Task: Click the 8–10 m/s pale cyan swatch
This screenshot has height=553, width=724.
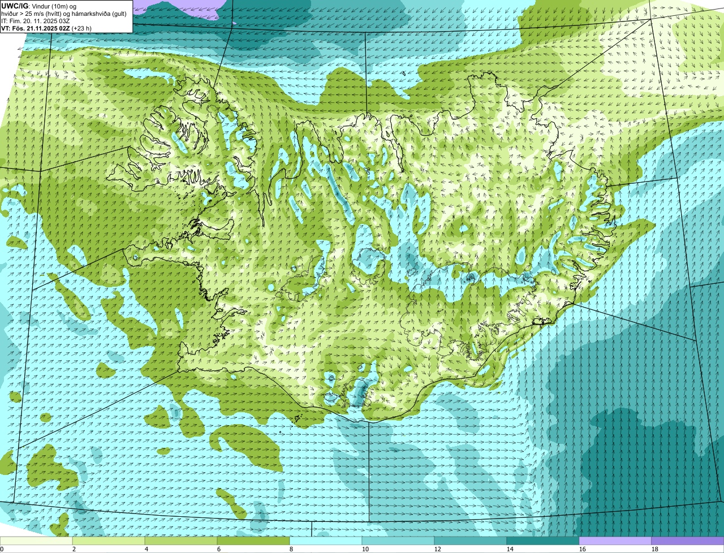Action: 326,541
